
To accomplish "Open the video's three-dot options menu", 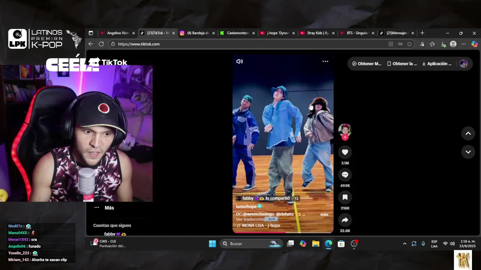I will pyautogui.click(x=325, y=61).
